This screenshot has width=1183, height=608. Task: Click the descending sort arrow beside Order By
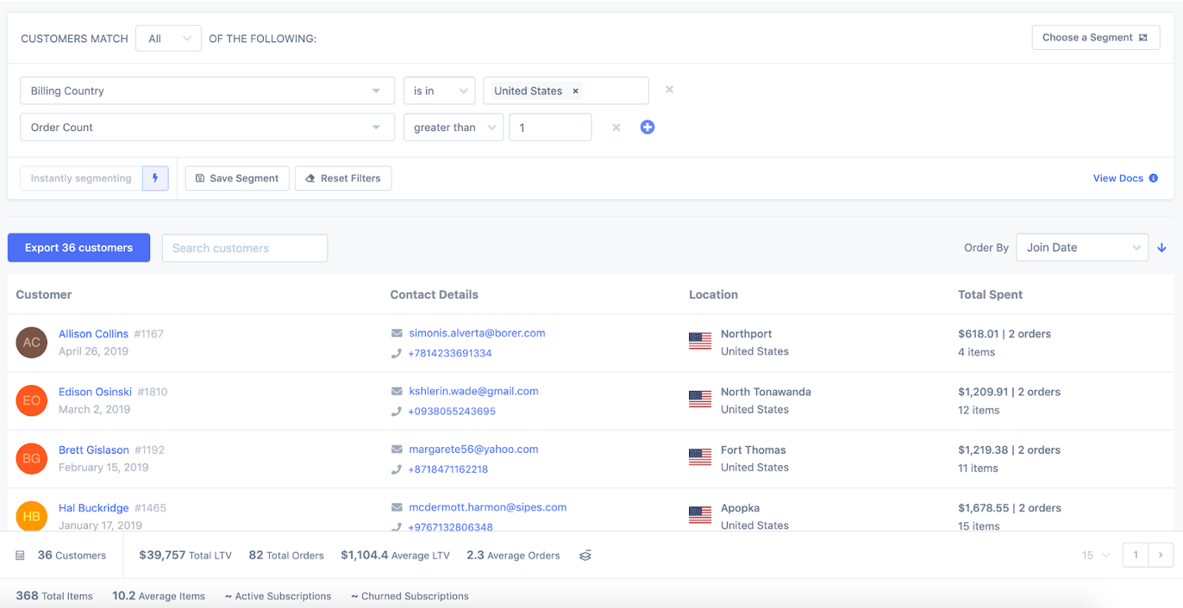(1161, 247)
